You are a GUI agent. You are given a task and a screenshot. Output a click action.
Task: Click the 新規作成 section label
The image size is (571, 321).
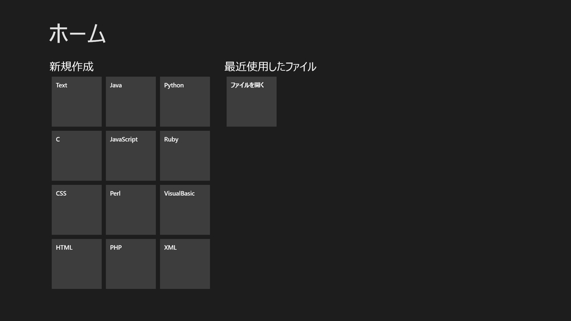71,66
